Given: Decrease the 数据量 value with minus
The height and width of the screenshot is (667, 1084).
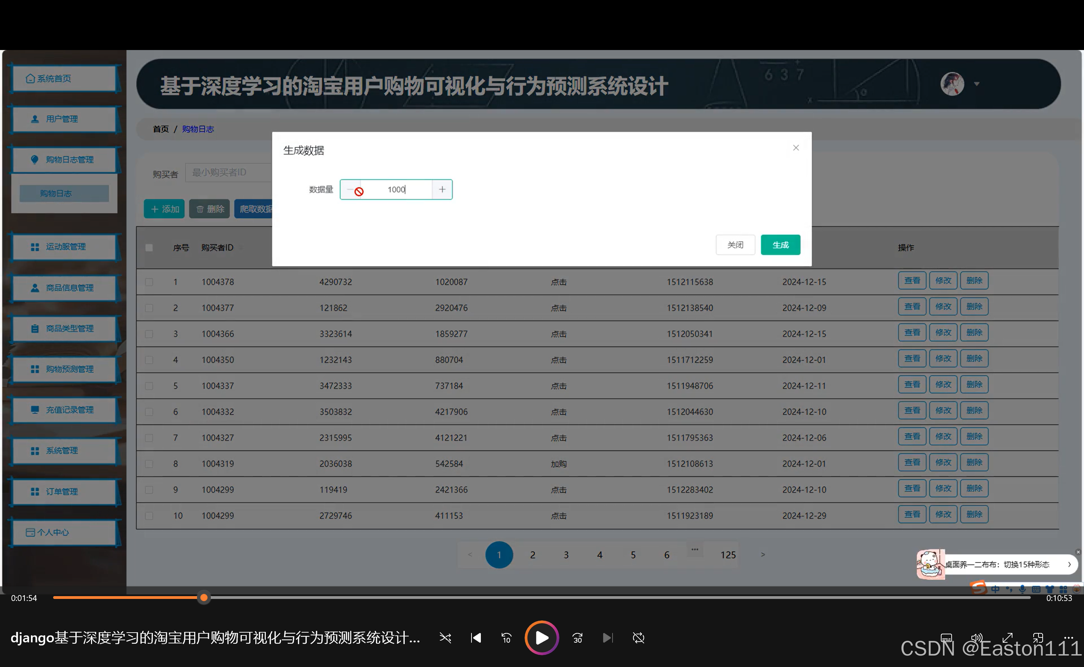Looking at the screenshot, I should click(x=350, y=190).
